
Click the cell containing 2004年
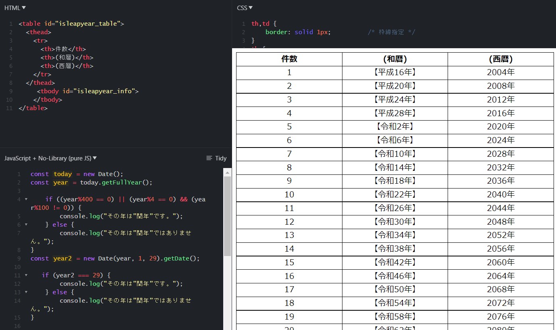pos(500,72)
